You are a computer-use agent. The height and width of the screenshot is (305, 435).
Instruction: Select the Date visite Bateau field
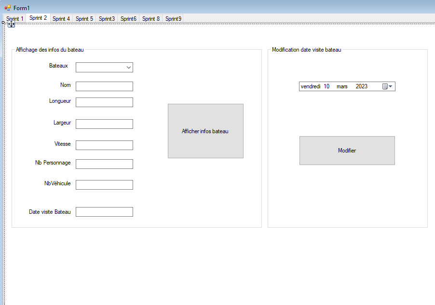[x=104, y=212]
